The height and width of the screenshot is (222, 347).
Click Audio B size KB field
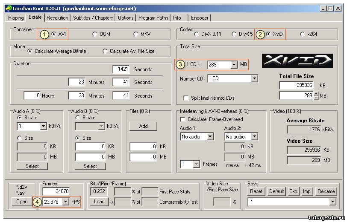point(90,147)
